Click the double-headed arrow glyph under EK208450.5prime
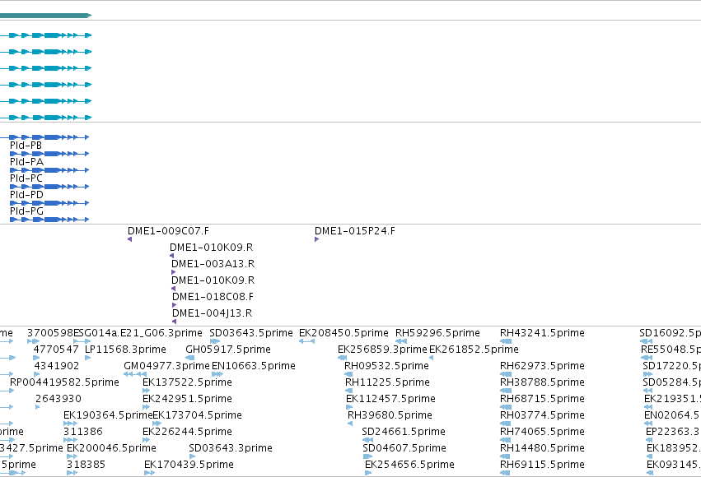 [306, 341]
